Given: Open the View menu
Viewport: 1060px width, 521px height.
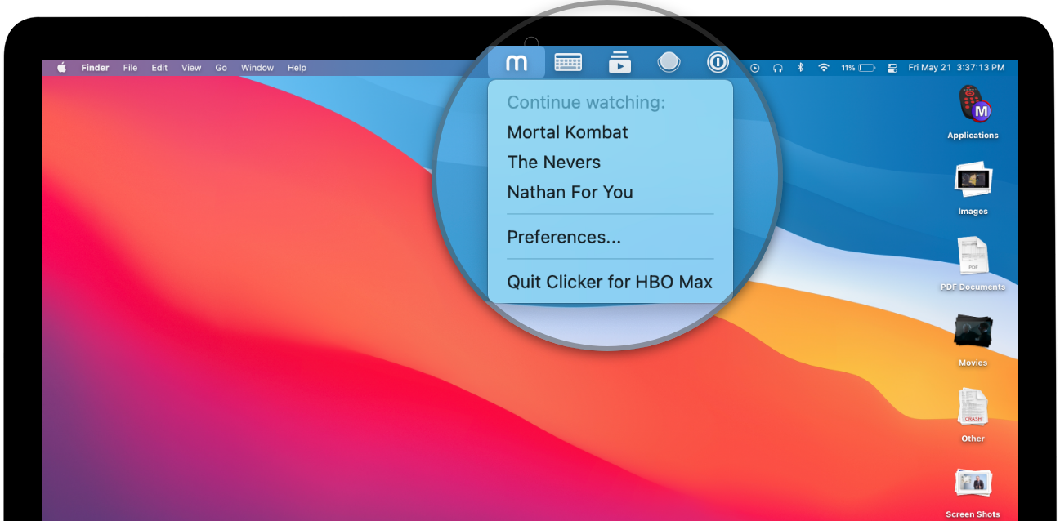Looking at the screenshot, I should pos(191,68).
